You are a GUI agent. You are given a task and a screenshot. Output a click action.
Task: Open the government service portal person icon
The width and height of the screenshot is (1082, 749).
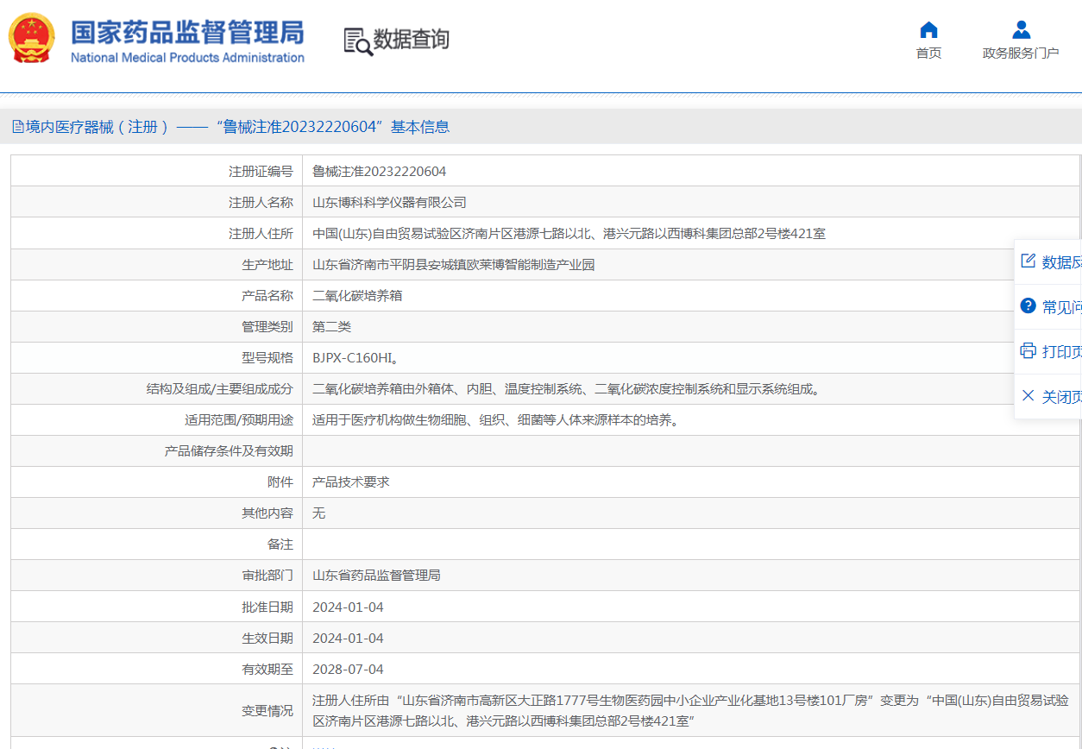click(x=1021, y=30)
